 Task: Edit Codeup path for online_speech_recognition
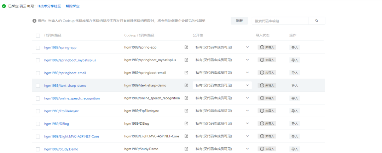[x=186, y=98]
